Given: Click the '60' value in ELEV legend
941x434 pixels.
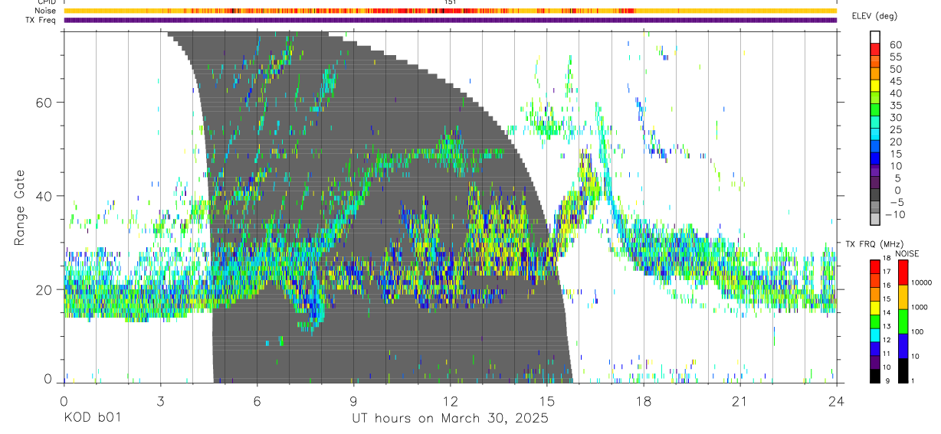Looking at the screenshot, I should [x=896, y=45].
